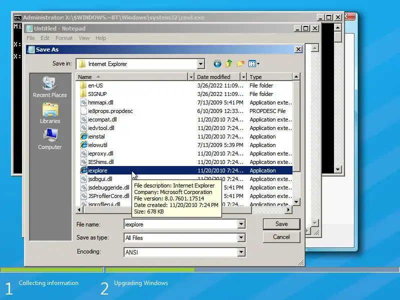Click the Save button
The image size is (400, 300).
tap(281, 224)
